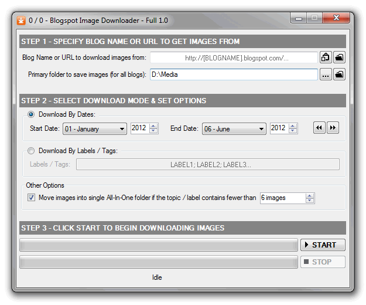Image resolution: width=366 pixels, height=305 pixels.
Task: Click the orange app icon in title bar
Action: [x=21, y=21]
